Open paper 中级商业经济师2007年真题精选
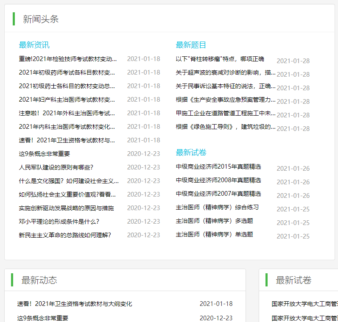Screen dimensions: 338x322 click(218, 194)
